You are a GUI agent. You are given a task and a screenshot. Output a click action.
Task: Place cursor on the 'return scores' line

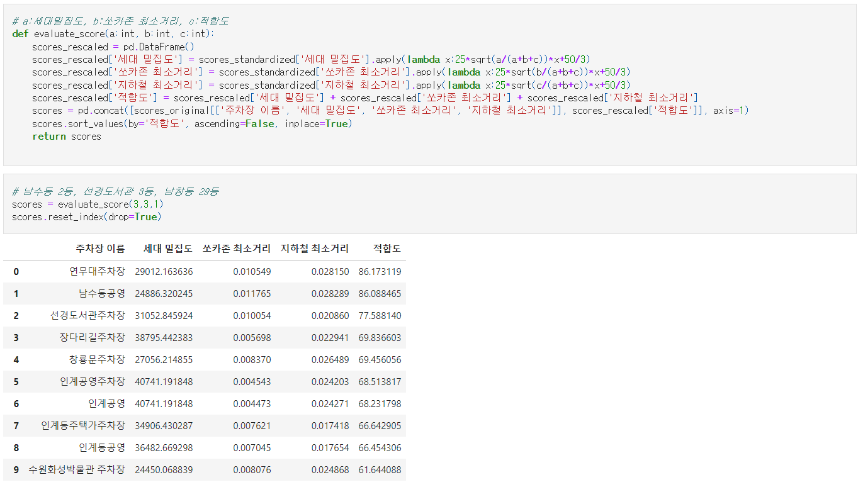[x=67, y=137]
